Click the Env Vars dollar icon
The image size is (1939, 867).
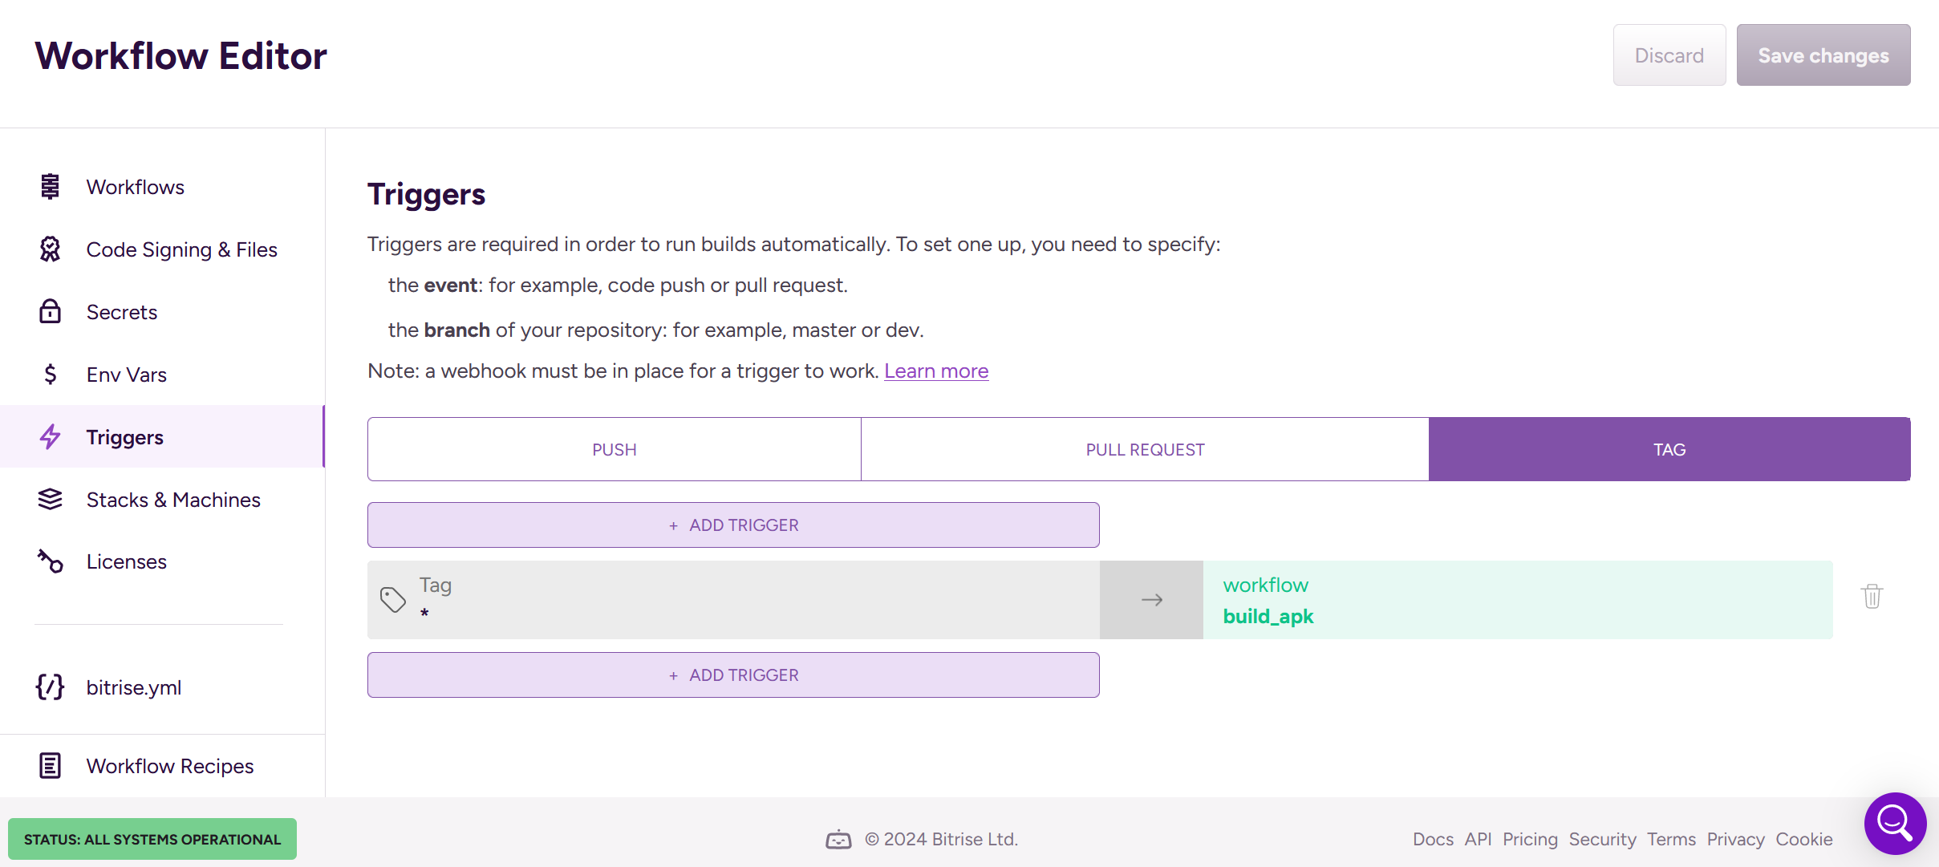[50, 375]
